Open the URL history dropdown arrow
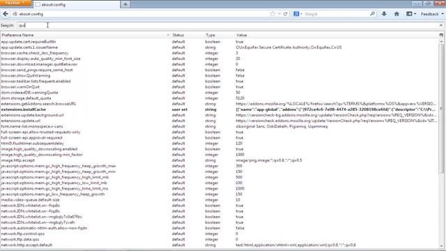Viewport: 446px width, 251px height. click(279, 14)
